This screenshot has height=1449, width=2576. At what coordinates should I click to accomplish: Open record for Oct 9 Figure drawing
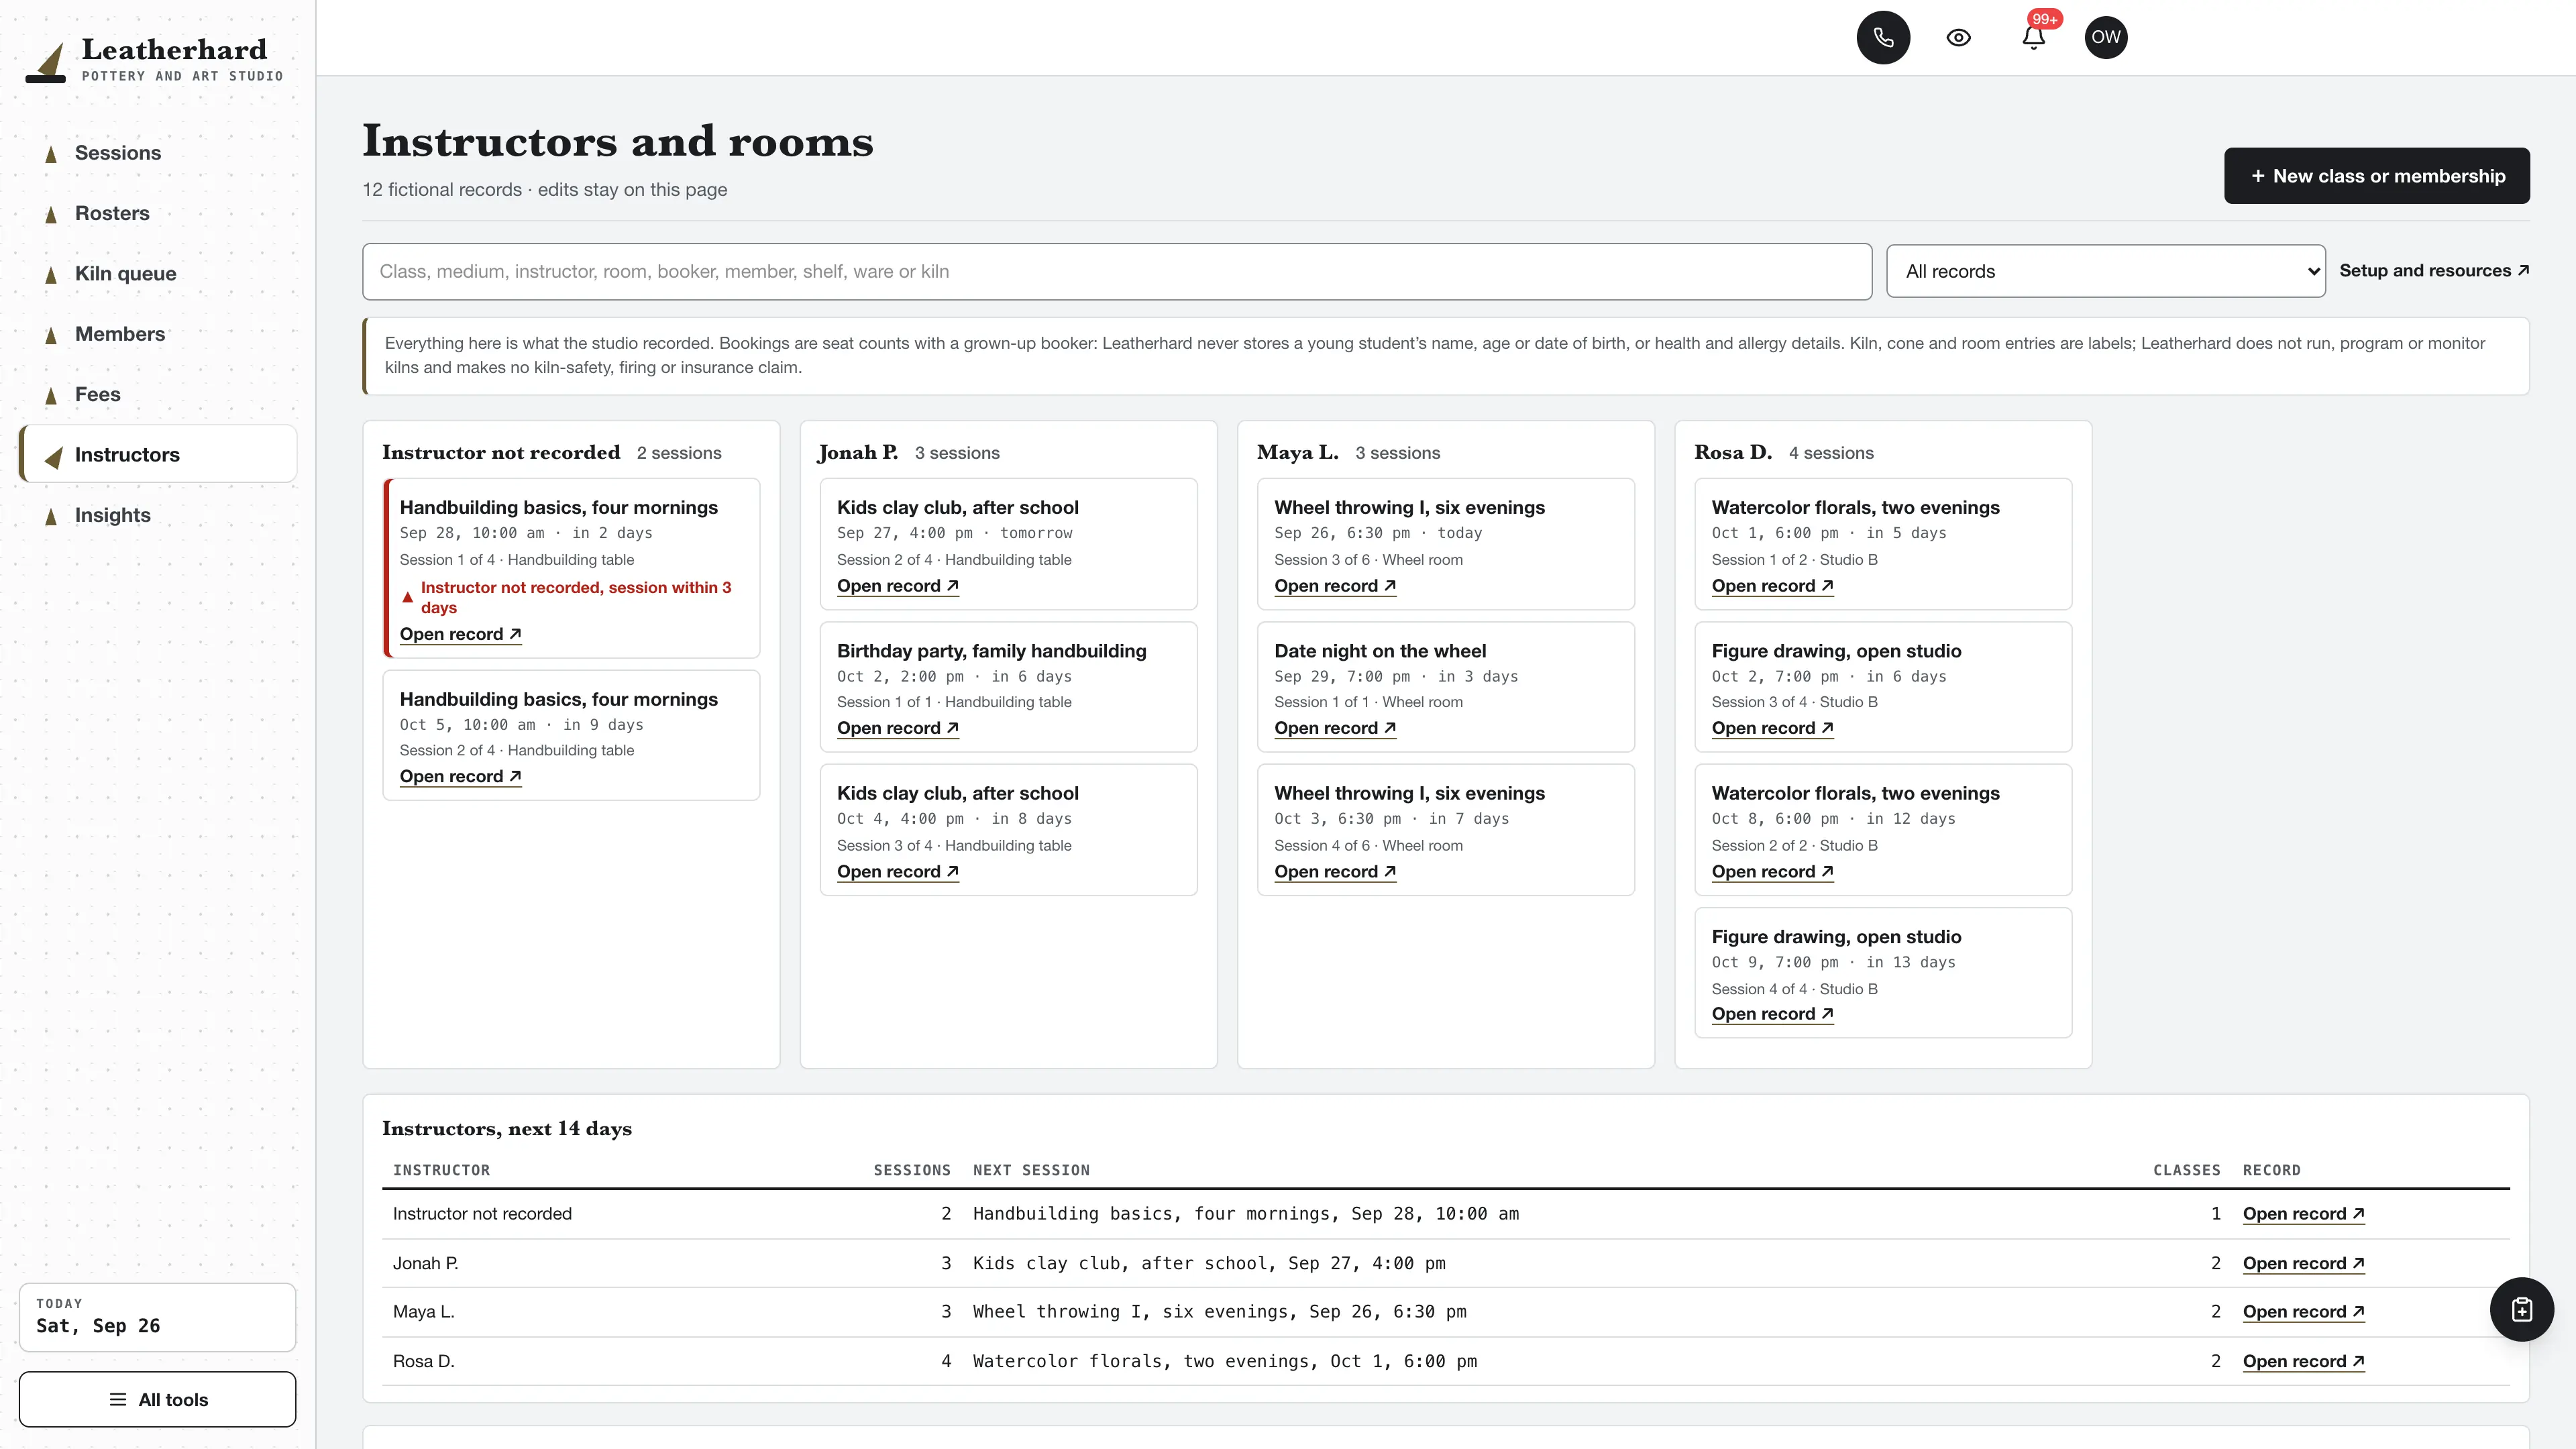tap(1772, 1014)
